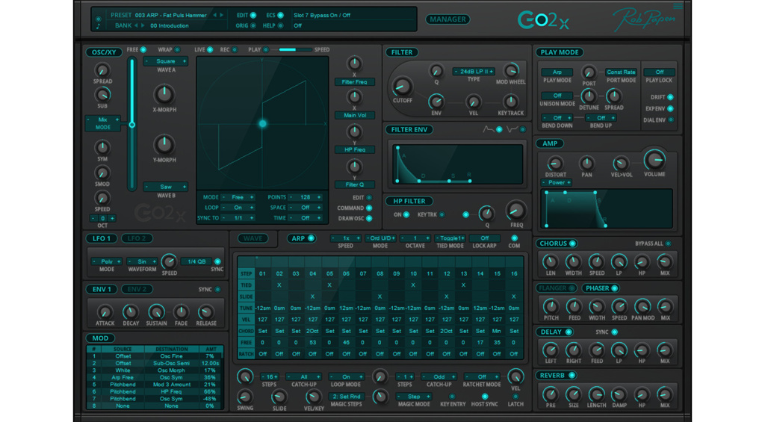Toggle the REVERB effect on/off
The image size is (765, 422).
click(x=572, y=375)
